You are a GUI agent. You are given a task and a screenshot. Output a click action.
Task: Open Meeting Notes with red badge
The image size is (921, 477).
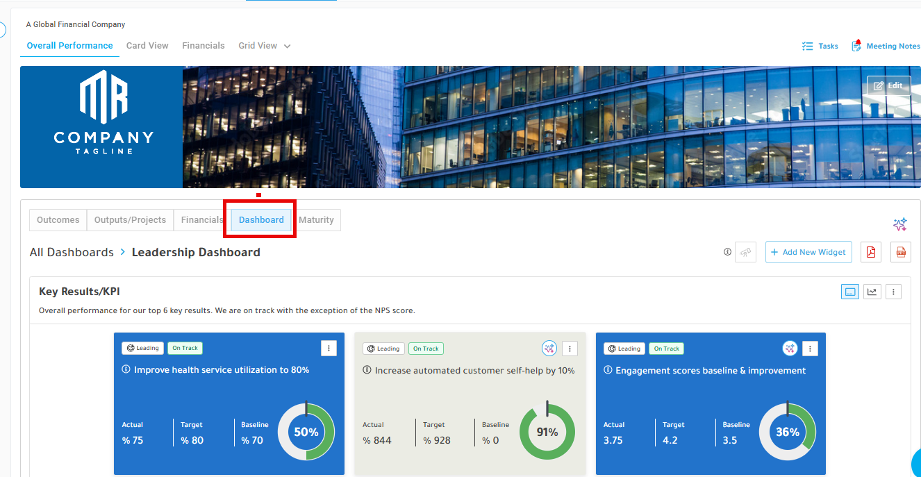tap(886, 46)
